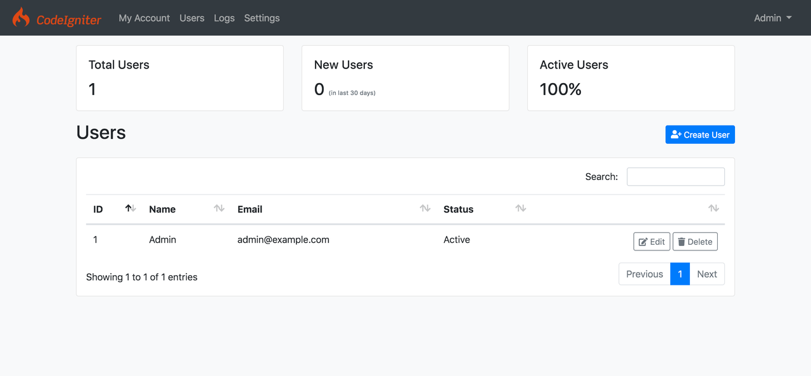Go to the Next page
The width and height of the screenshot is (811, 376).
(706, 274)
